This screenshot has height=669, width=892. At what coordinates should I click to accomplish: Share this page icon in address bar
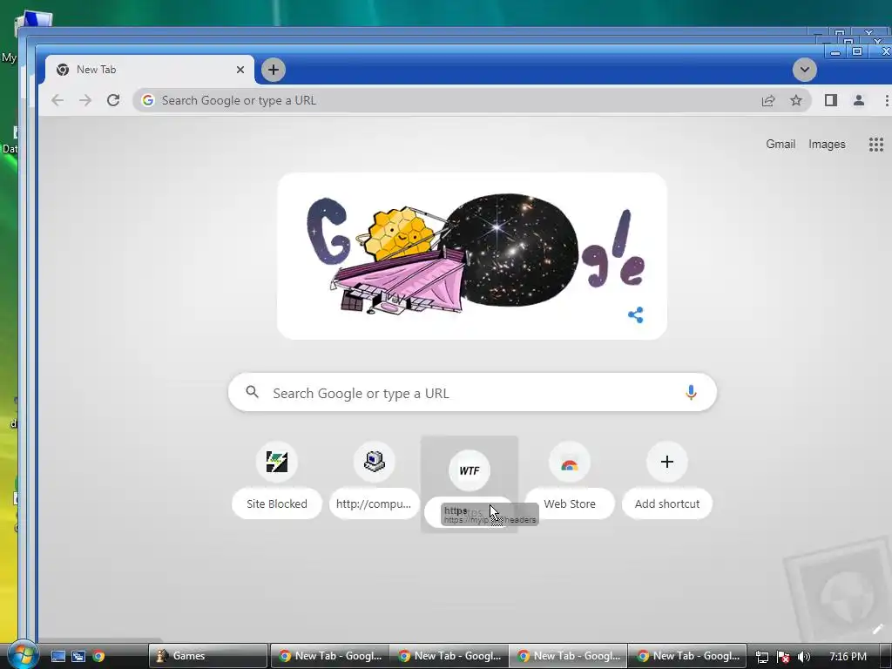tap(768, 101)
